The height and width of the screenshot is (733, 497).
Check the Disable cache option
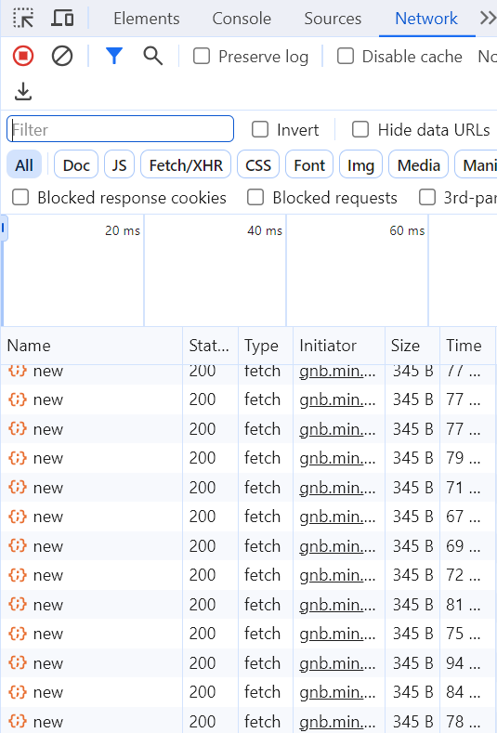[x=346, y=56]
